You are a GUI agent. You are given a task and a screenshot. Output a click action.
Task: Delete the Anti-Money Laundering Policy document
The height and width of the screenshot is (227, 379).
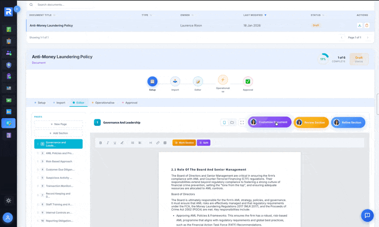pyautogui.click(x=367, y=26)
